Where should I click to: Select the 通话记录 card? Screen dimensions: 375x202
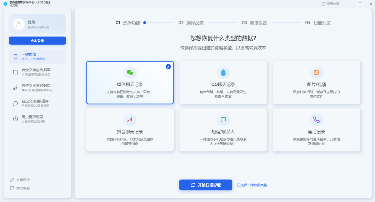pos(316,130)
